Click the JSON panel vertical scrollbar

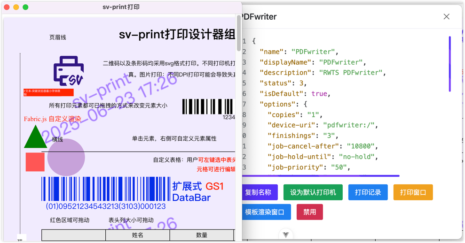pos(450,64)
